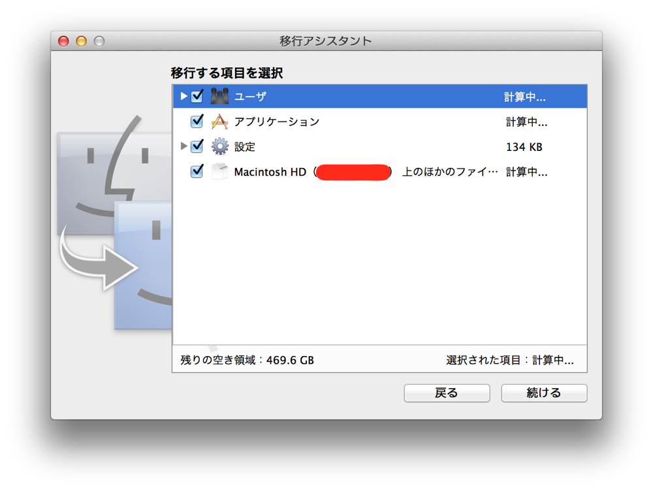Close the window with the red button
Image resolution: width=653 pixels, height=490 pixels.
tap(63, 41)
